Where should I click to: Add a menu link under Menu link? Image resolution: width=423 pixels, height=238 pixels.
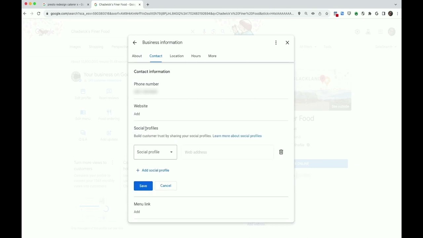pos(137,212)
